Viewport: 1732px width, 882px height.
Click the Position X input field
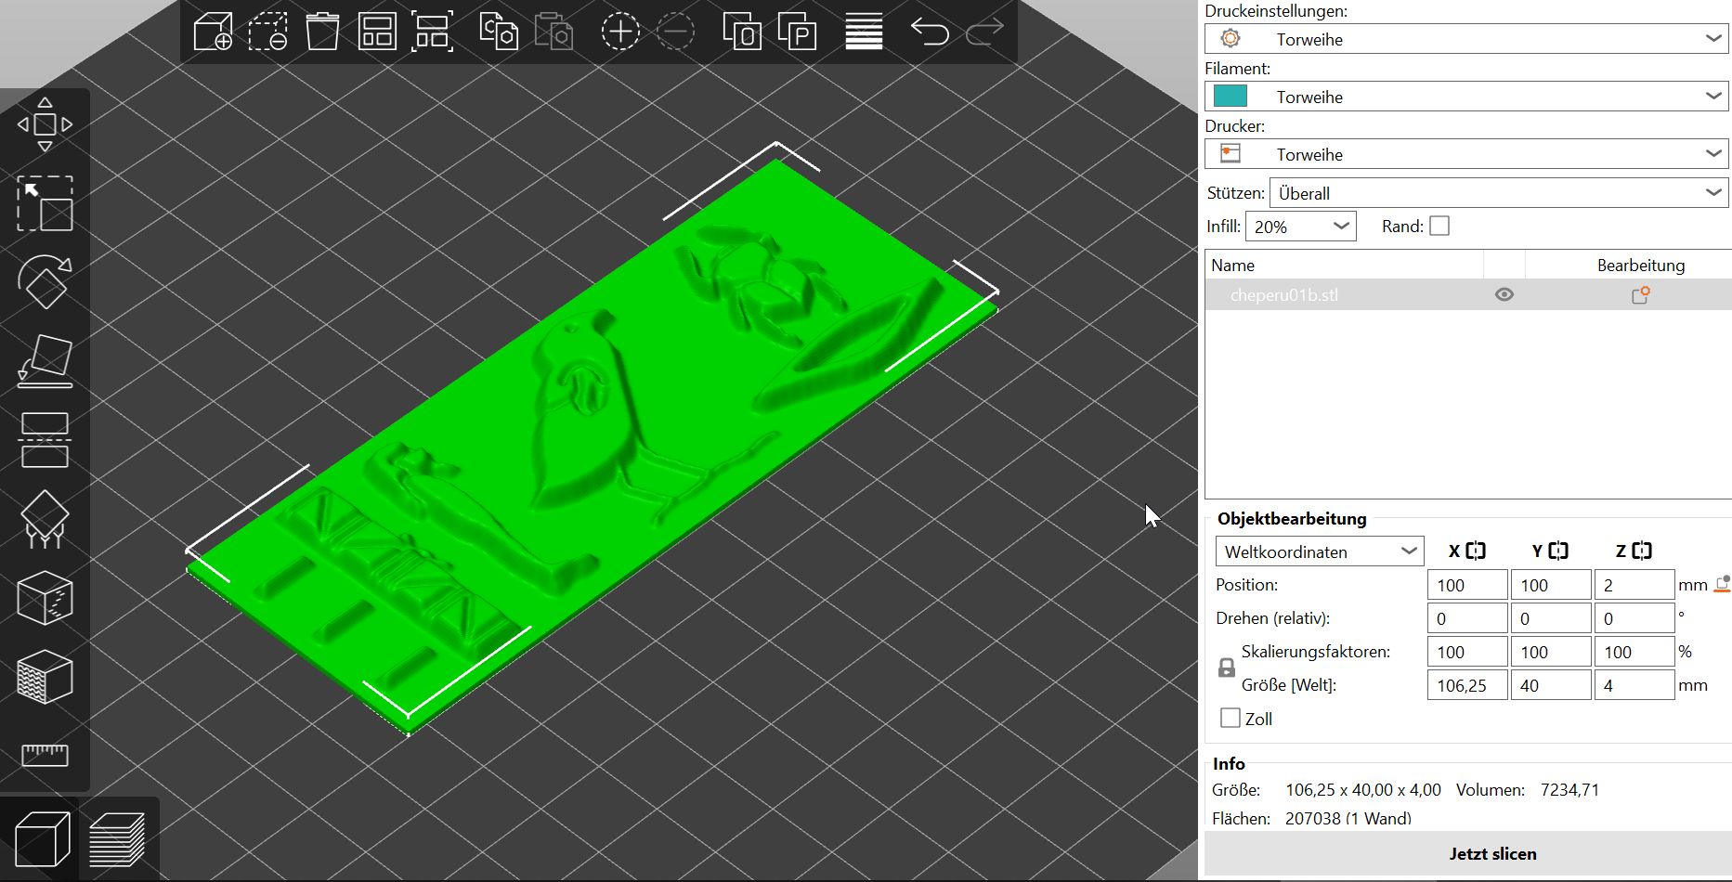click(1467, 585)
